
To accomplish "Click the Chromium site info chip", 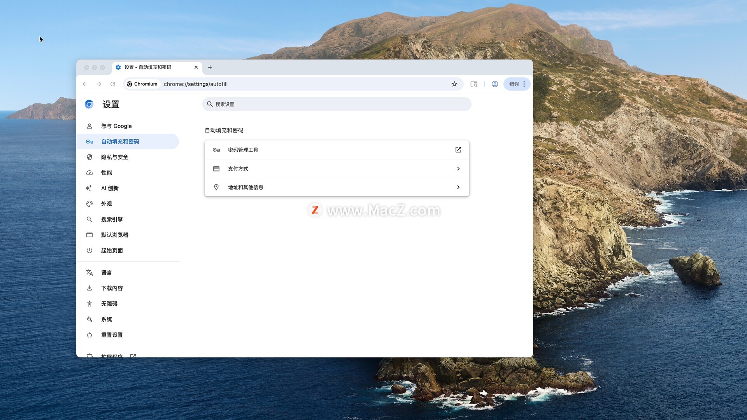I will click(142, 84).
